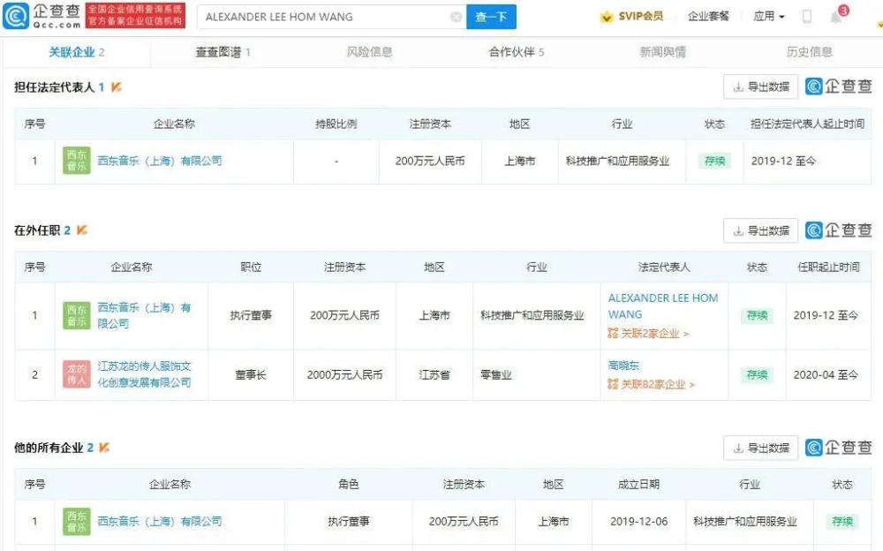Click relation icon next to 关联2家企业

click(613, 334)
